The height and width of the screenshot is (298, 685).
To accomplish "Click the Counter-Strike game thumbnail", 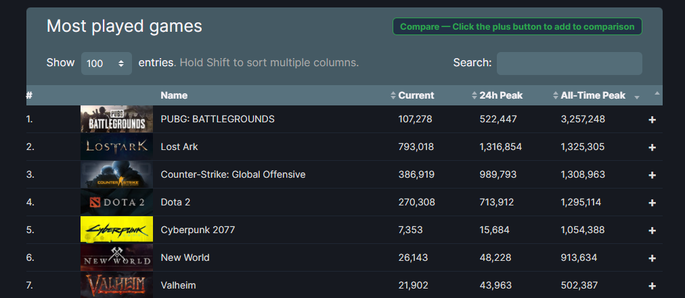I will tap(116, 174).
